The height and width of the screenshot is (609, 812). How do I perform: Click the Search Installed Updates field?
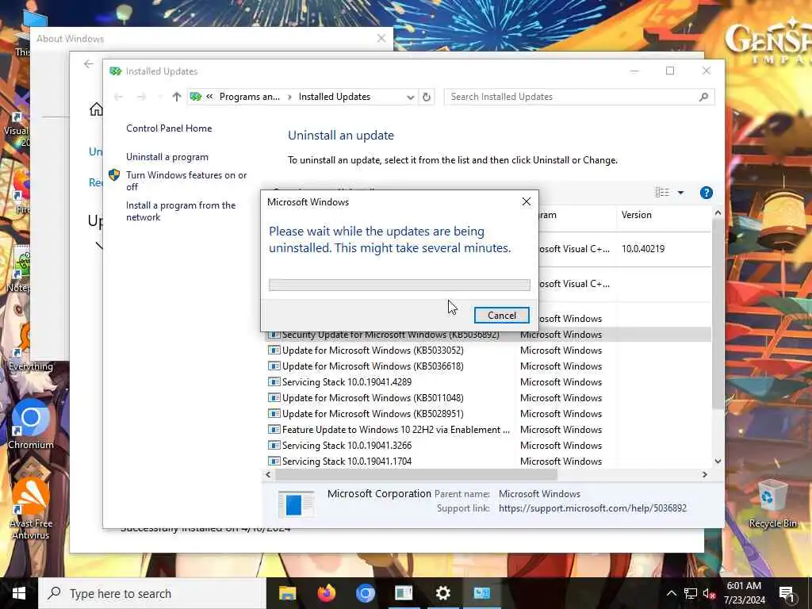click(x=579, y=97)
